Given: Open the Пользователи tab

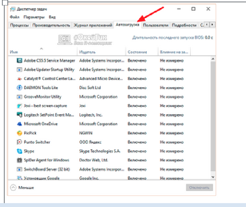Looking at the screenshot, I should tap(155, 25).
